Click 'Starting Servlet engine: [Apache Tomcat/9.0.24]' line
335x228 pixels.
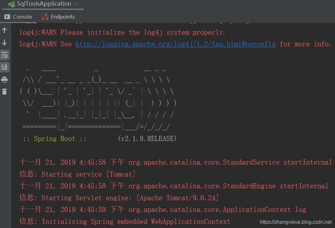coord(119,198)
